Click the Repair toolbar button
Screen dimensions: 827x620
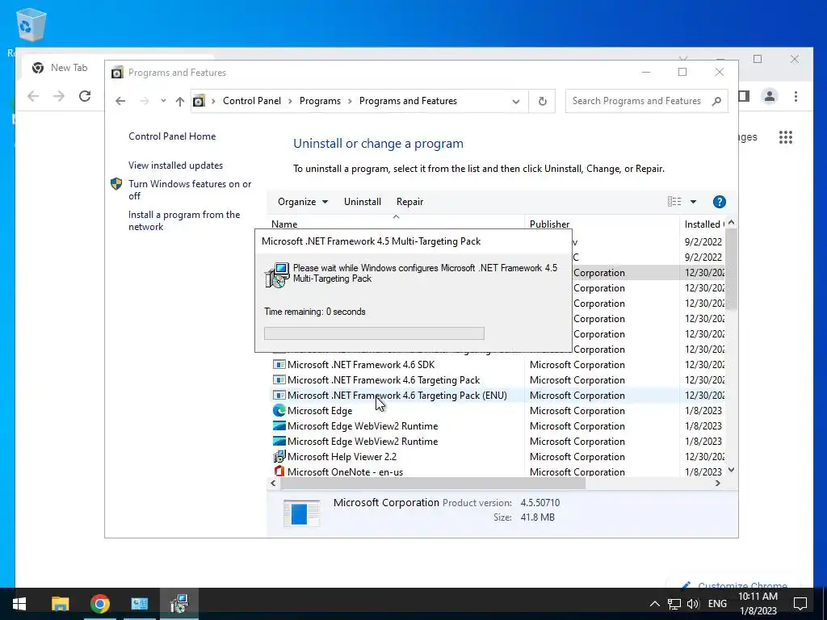(x=409, y=201)
